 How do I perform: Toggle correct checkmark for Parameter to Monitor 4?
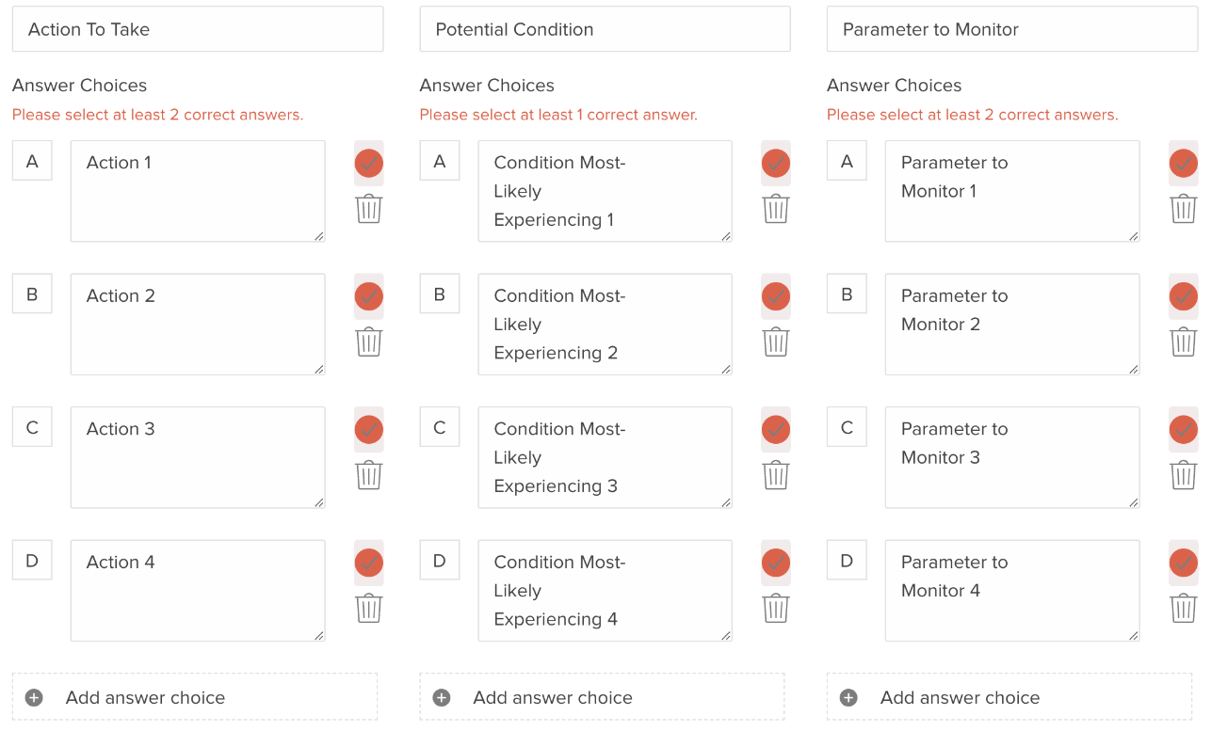tap(1184, 563)
